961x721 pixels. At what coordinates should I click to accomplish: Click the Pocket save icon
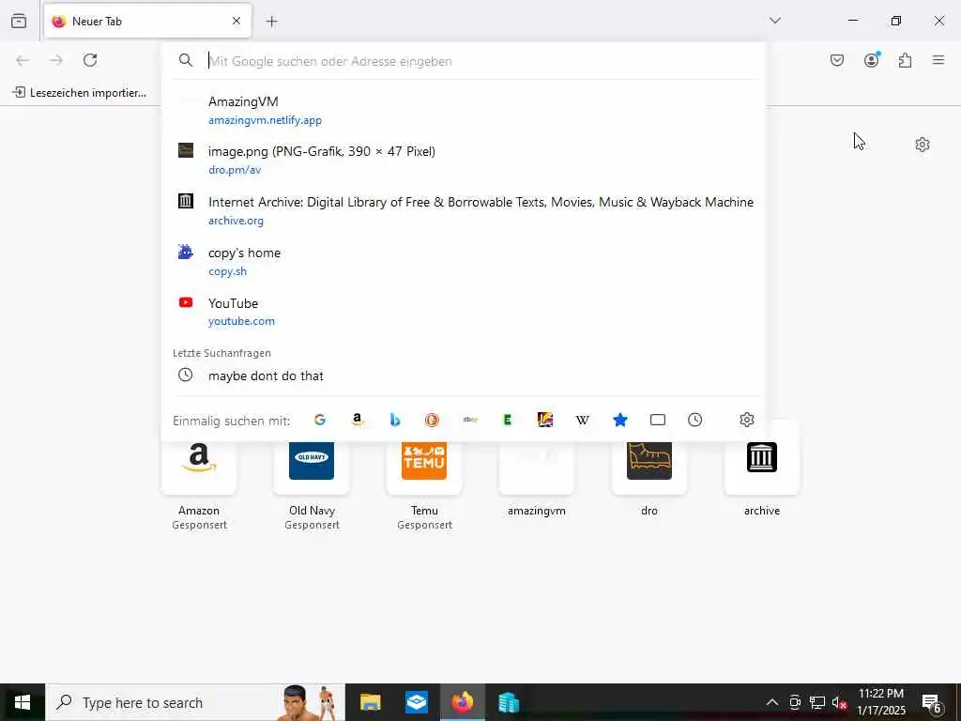tap(836, 60)
